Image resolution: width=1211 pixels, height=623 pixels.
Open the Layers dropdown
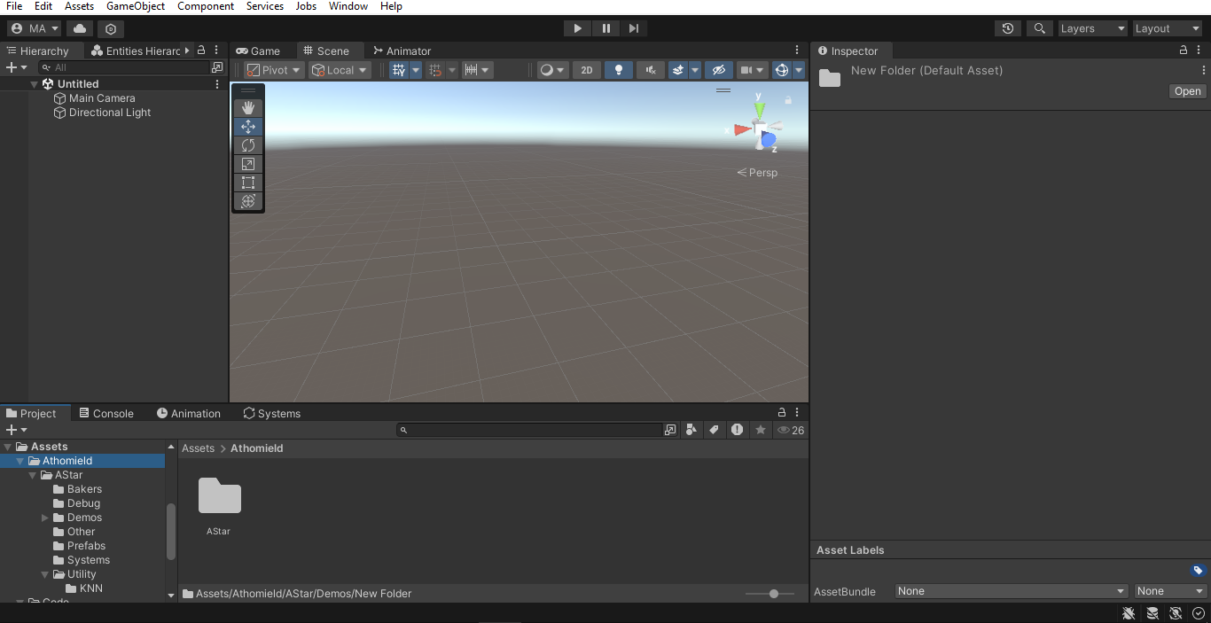click(x=1092, y=28)
